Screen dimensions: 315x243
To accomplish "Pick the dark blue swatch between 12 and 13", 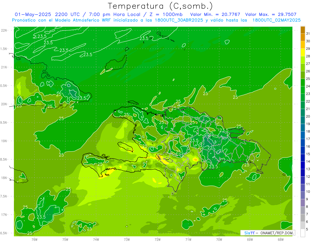I will (303, 173).
